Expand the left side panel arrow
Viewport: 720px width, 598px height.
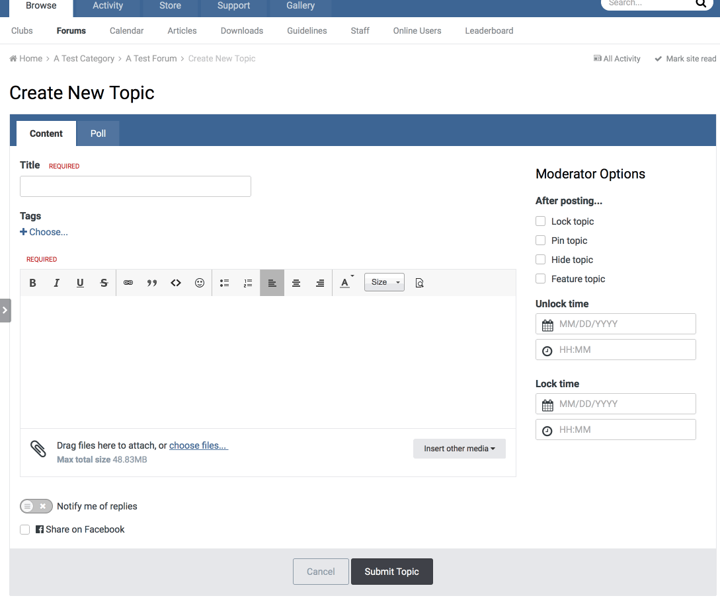5,310
